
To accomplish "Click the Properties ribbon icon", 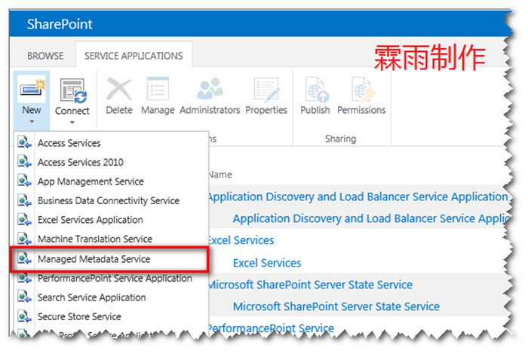I will (266, 90).
